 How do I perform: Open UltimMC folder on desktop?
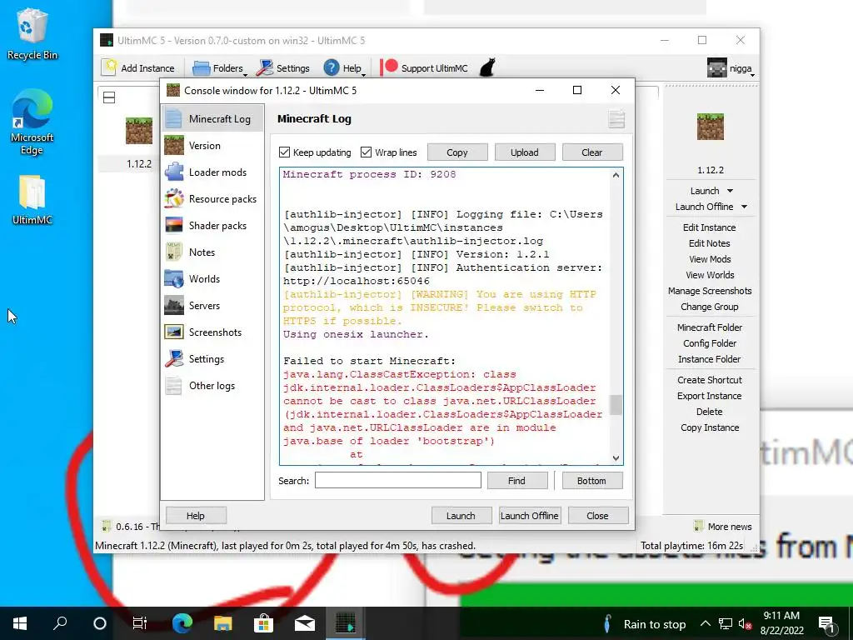pyautogui.click(x=32, y=199)
